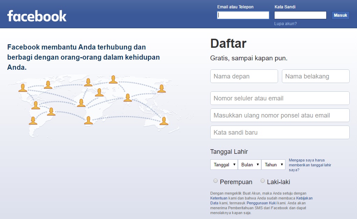357x219 pixels.
Task: Open the Bulan dropdown
Action: 249,164
